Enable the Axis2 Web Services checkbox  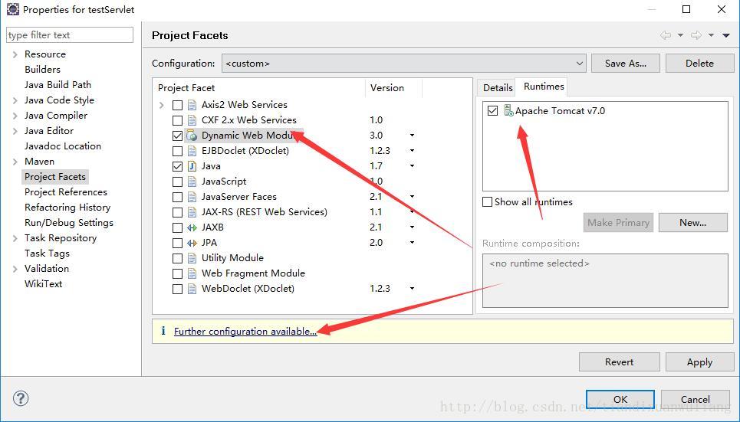click(177, 105)
